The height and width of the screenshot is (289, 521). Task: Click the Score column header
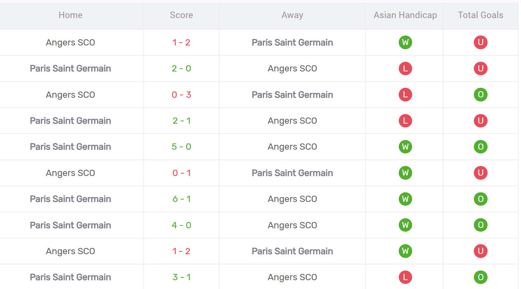click(181, 15)
